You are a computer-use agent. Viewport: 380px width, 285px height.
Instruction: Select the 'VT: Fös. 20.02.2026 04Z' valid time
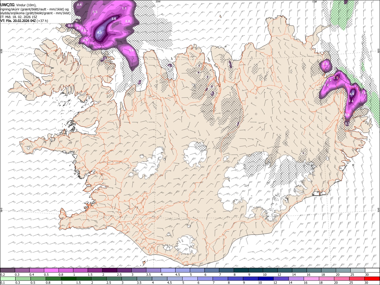[18, 21]
